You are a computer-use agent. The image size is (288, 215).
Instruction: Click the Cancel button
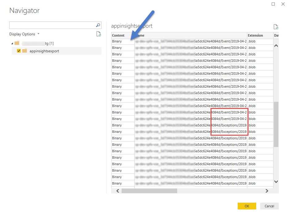(x=269, y=206)
